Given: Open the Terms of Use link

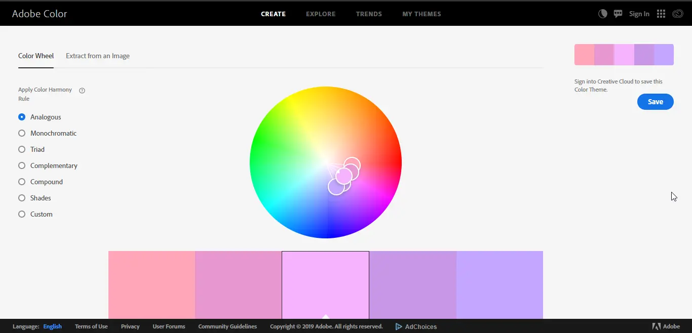Looking at the screenshot, I should tap(91, 326).
